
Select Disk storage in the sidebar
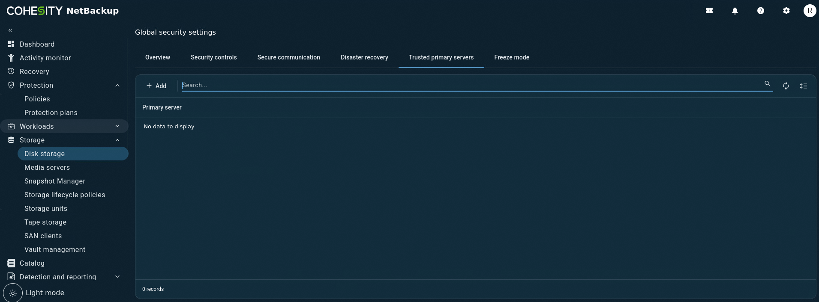pyautogui.click(x=73, y=154)
